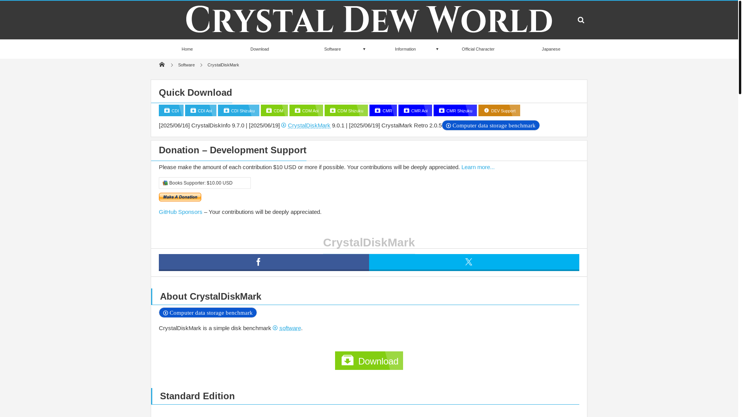Click the CDI Shizuku download button
This screenshot has width=742, height=417.
point(239,110)
